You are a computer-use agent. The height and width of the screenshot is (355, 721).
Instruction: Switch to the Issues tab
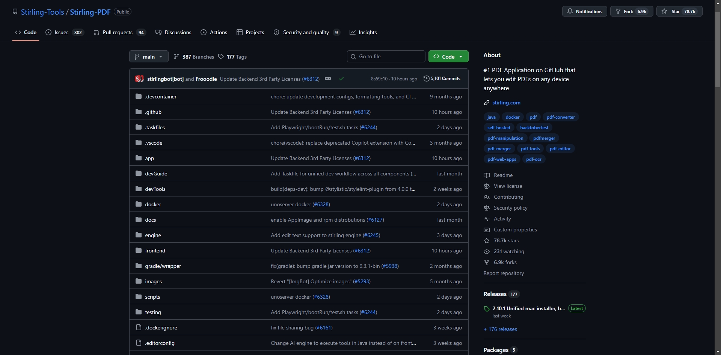point(65,32)
